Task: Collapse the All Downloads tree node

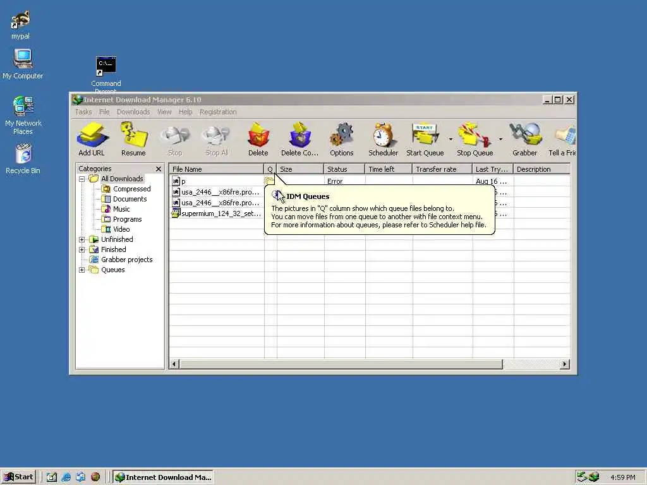Action: click(x=82, y=179)
